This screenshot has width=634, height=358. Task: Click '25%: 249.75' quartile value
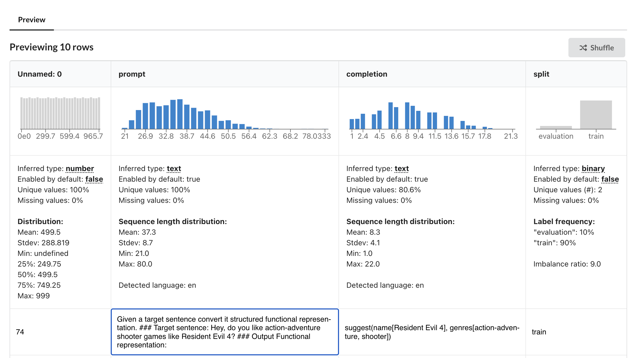coord(39,264)
